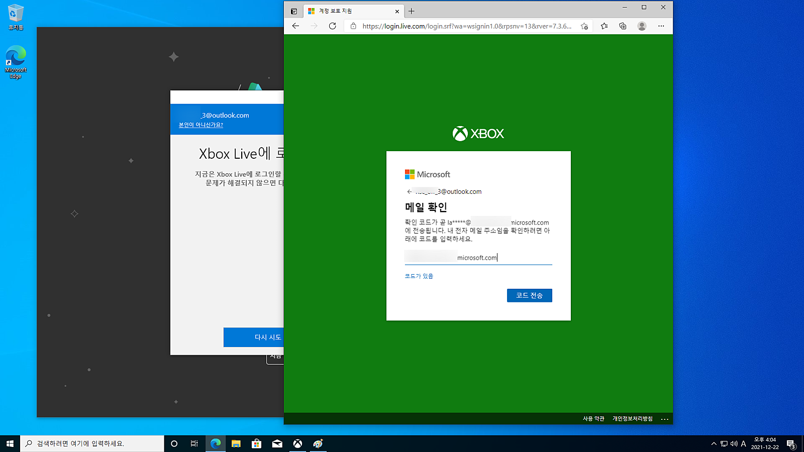
Task: Open the tab actions menu icon in Edge
Action: pos(294,11)
